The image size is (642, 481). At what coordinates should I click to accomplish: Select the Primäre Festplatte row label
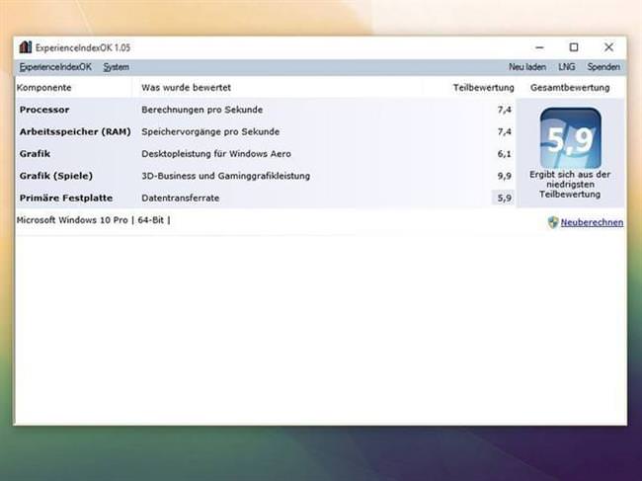click(x=66, y=199)
